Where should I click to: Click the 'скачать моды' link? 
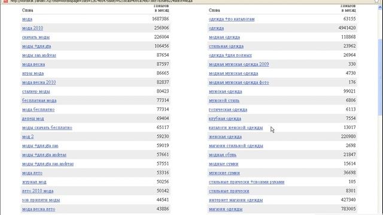36,37
